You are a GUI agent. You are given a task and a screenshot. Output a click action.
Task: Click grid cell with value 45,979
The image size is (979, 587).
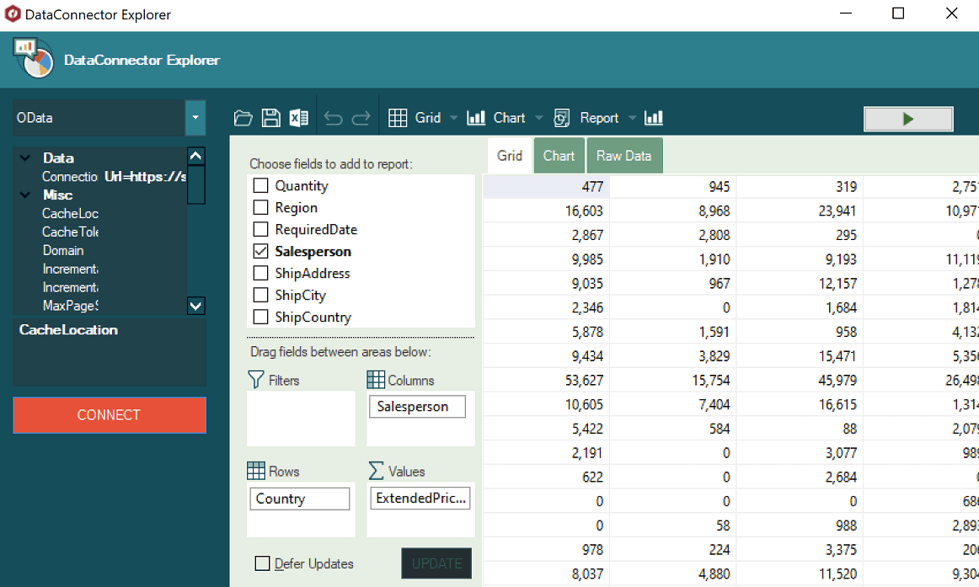800,380
